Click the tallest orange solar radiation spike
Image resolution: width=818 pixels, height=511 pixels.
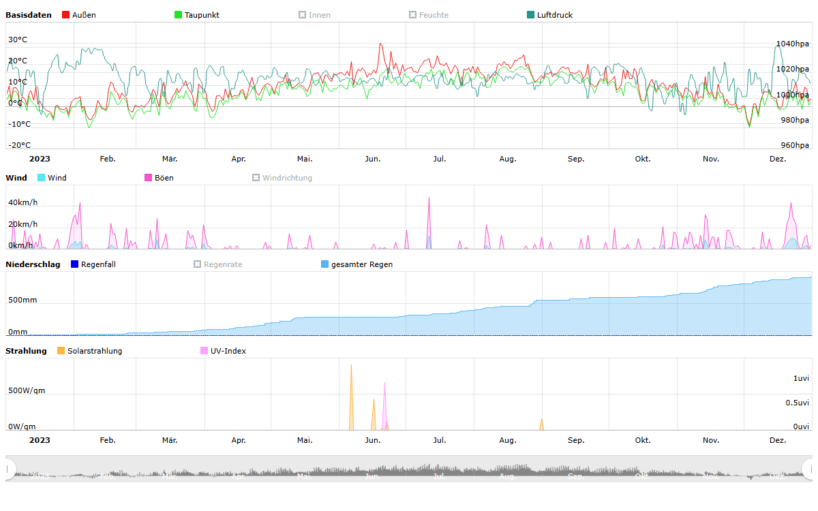(x=351, y=367)
